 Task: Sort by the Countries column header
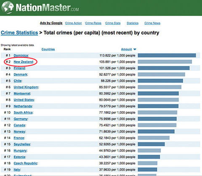(x=48, y=49)
